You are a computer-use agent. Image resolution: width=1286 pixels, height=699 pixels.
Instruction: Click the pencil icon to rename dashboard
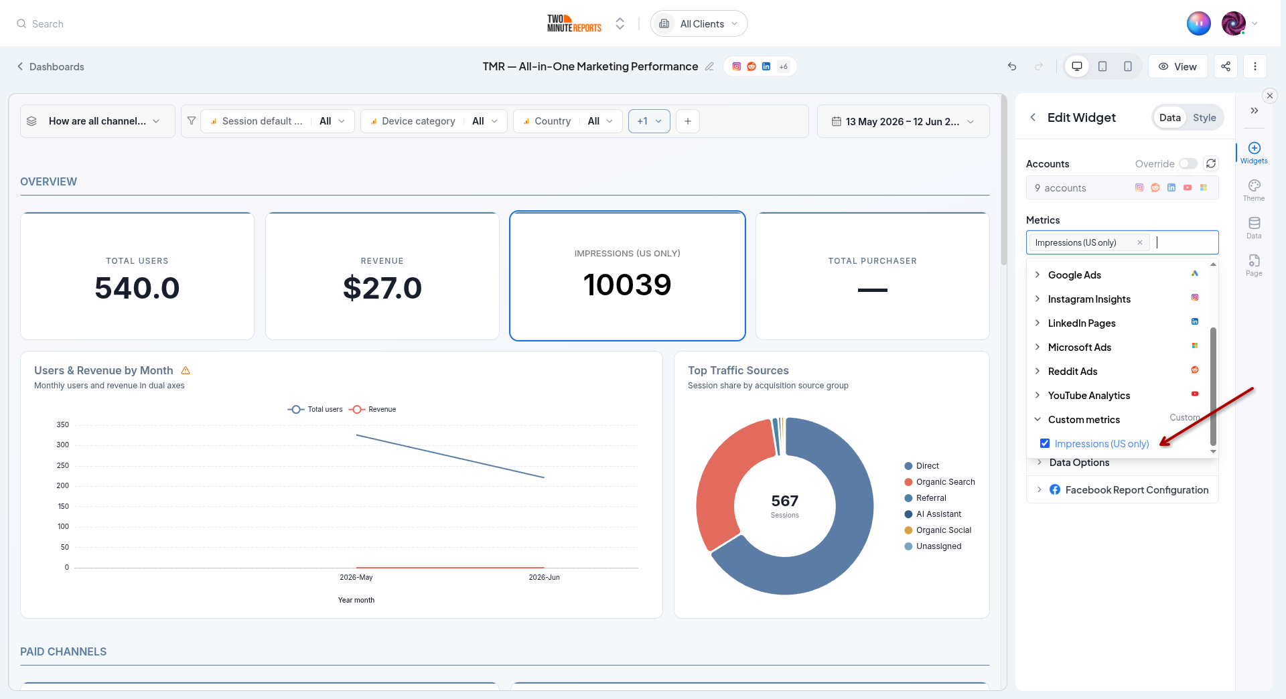coord(709,66)
